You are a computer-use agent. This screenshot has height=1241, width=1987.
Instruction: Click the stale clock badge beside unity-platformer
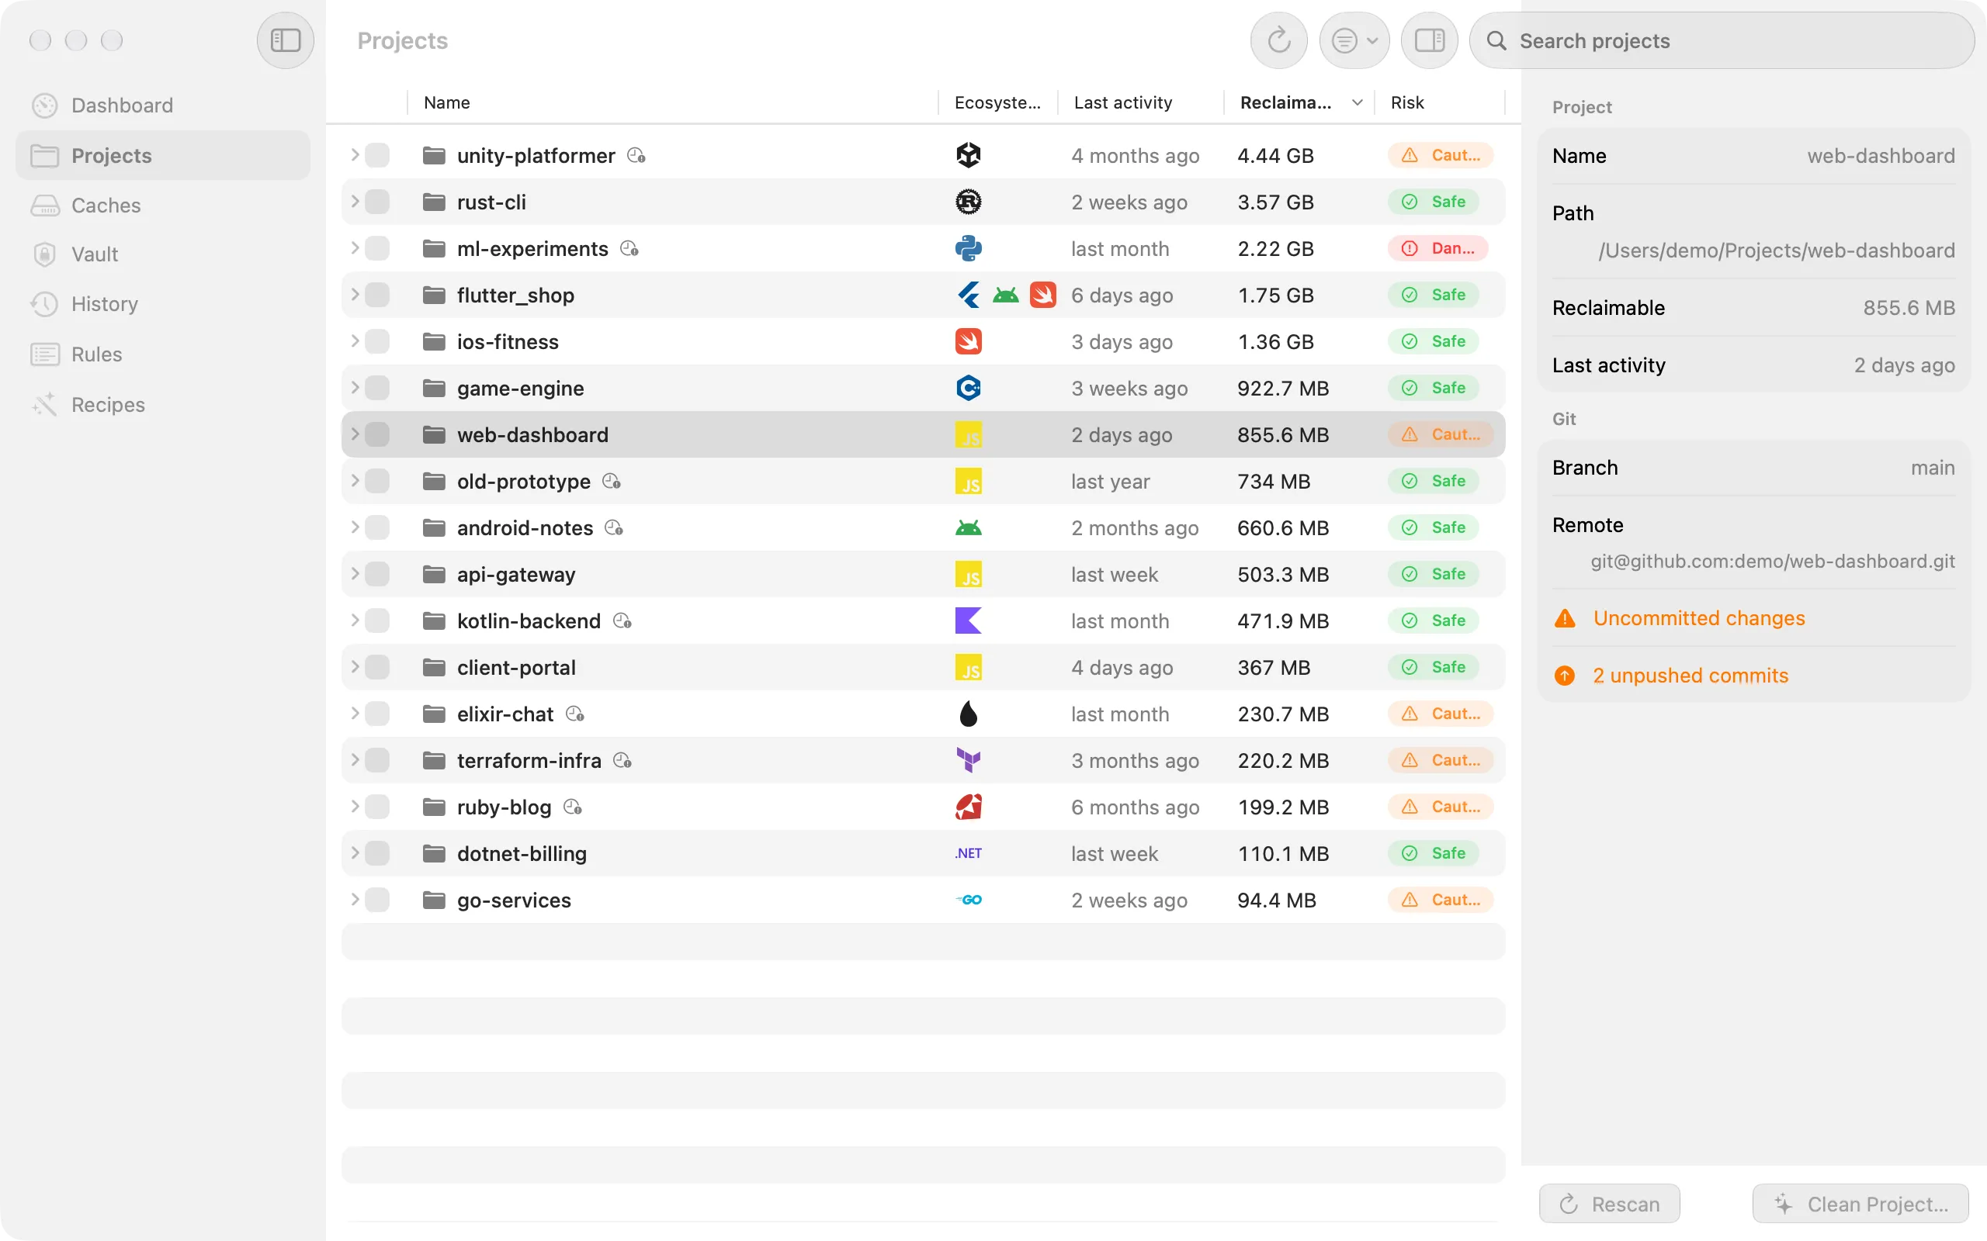636,155
